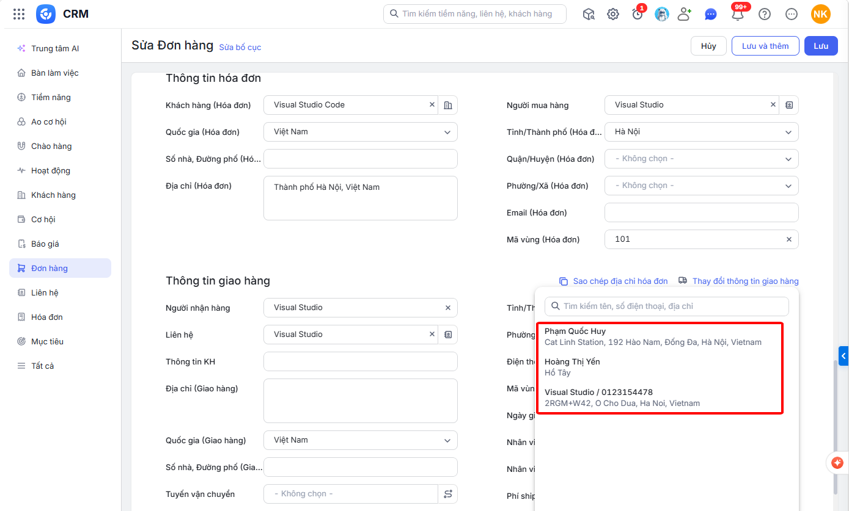Open Bàn làm việc in sidebar
The height and width of the screenshot is (511, 849).
point(60,73)
